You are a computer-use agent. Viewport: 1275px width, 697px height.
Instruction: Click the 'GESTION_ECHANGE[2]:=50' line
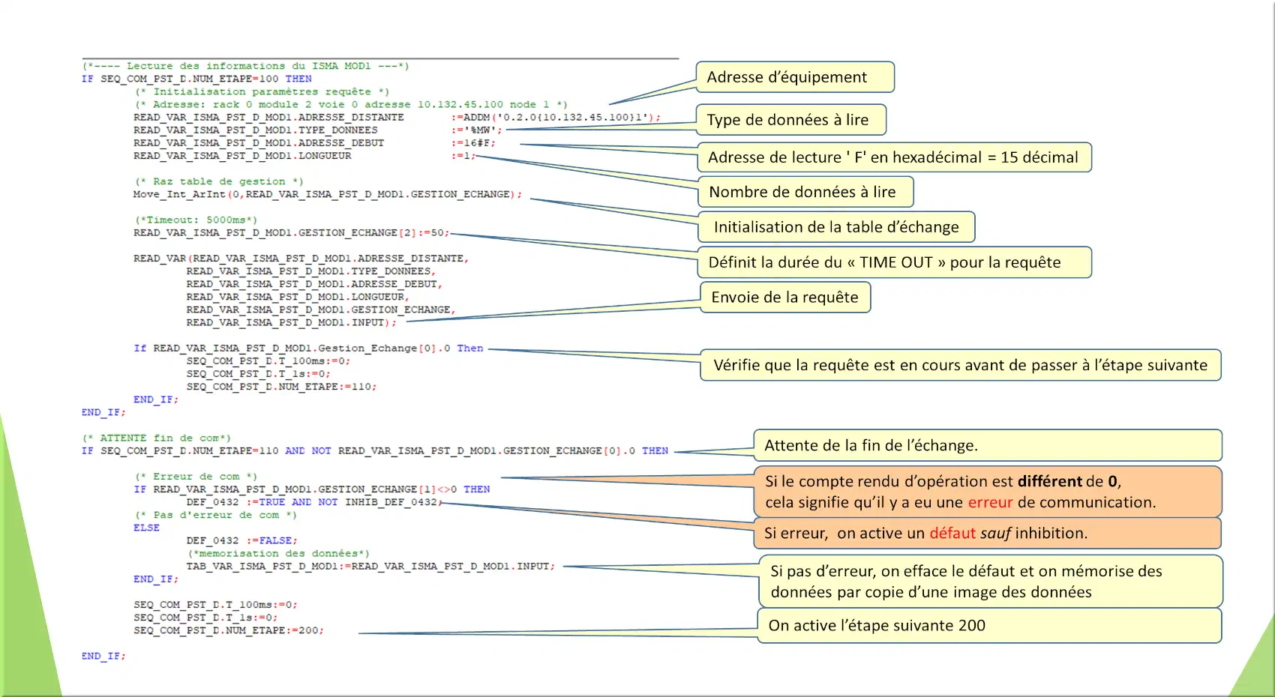point(291,232)
